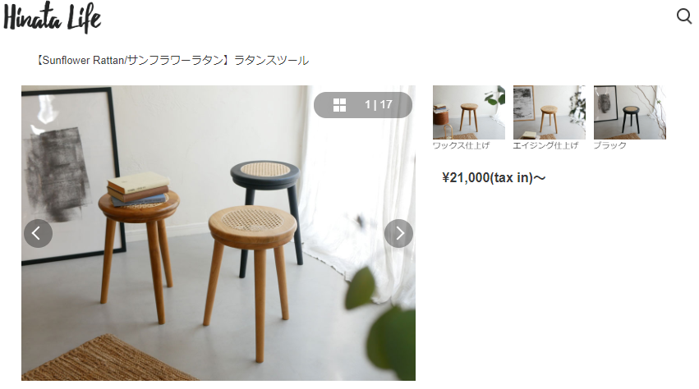The height and width of the screenshot is (389, 699).
Task: Go to the previous product image
Action: pos(38,233)
